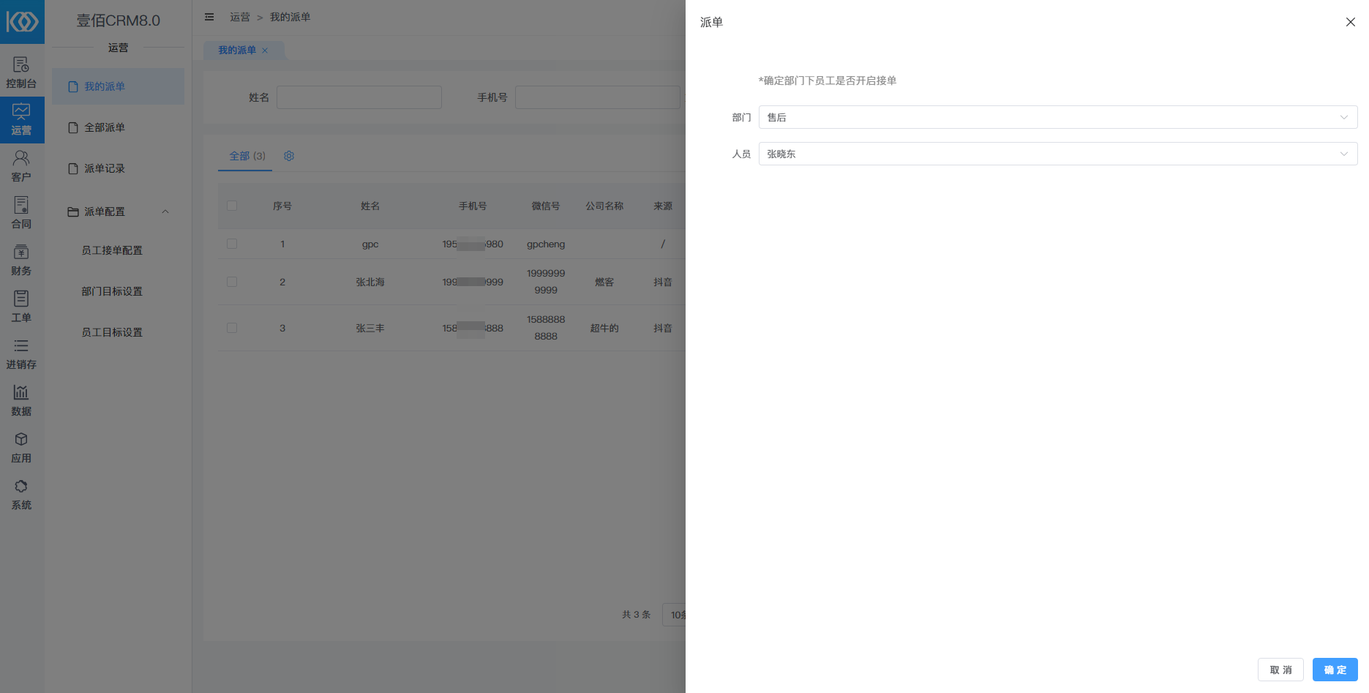Click the 确定 confirm button

click(x=1335, y=670)
